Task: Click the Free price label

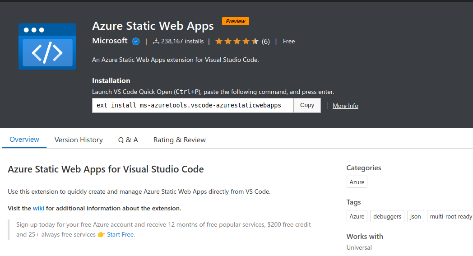Action: point(289,42)
